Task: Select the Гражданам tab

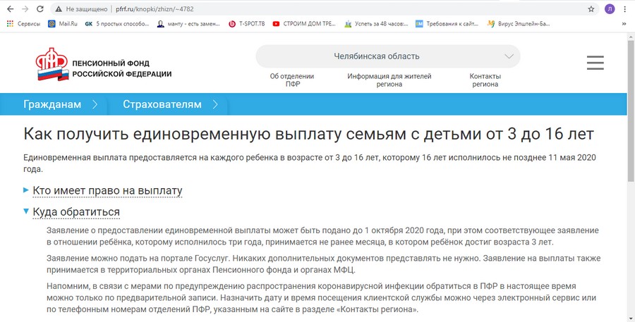Action: 52,104
